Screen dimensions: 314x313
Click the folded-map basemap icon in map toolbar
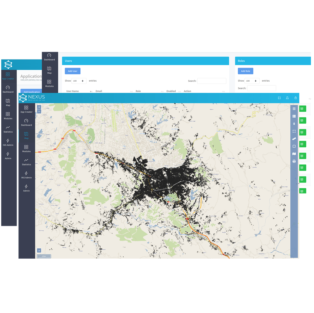pos(294,154)
